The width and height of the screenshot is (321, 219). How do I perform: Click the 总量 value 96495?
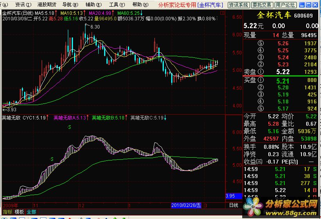309,35
